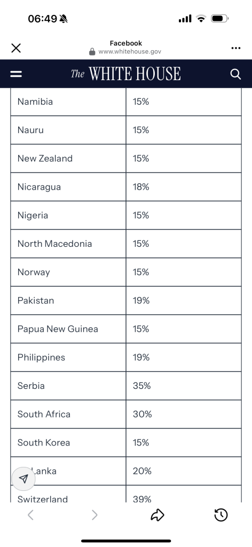Tap the share arrow icon
The image size is (252, 547).
click(157, 515)
